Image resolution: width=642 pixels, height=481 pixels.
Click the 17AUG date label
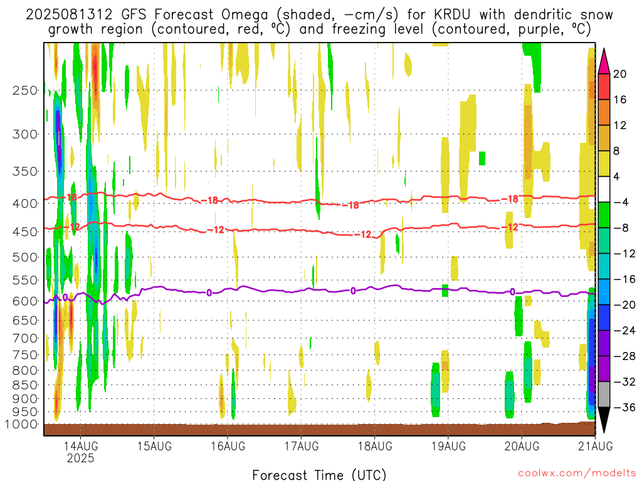(x=302, y=446)
